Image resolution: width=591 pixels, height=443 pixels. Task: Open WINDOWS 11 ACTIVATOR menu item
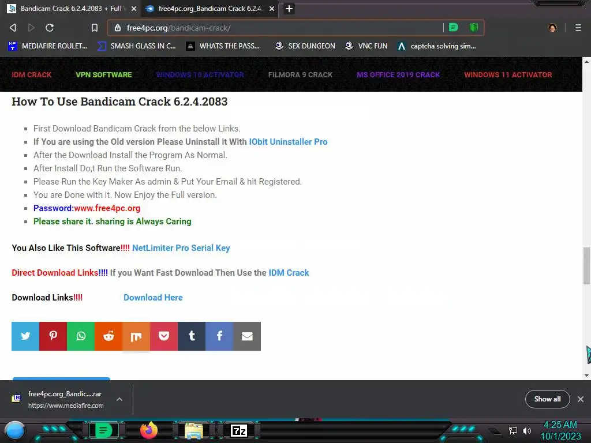pyautogui.click(x=508, y=74)
